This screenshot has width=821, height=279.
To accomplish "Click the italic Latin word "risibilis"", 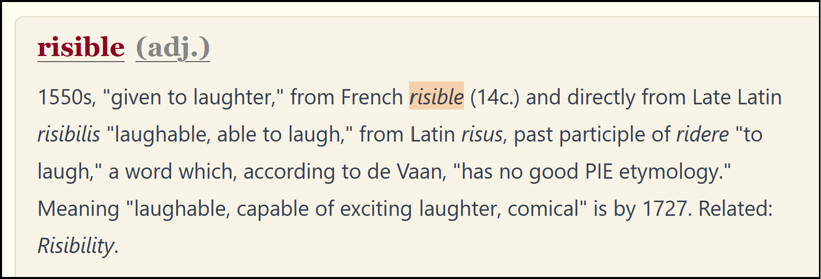I will coord(69,134).
